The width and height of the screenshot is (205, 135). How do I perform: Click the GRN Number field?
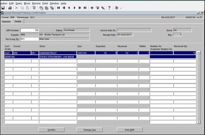point(30,30)
